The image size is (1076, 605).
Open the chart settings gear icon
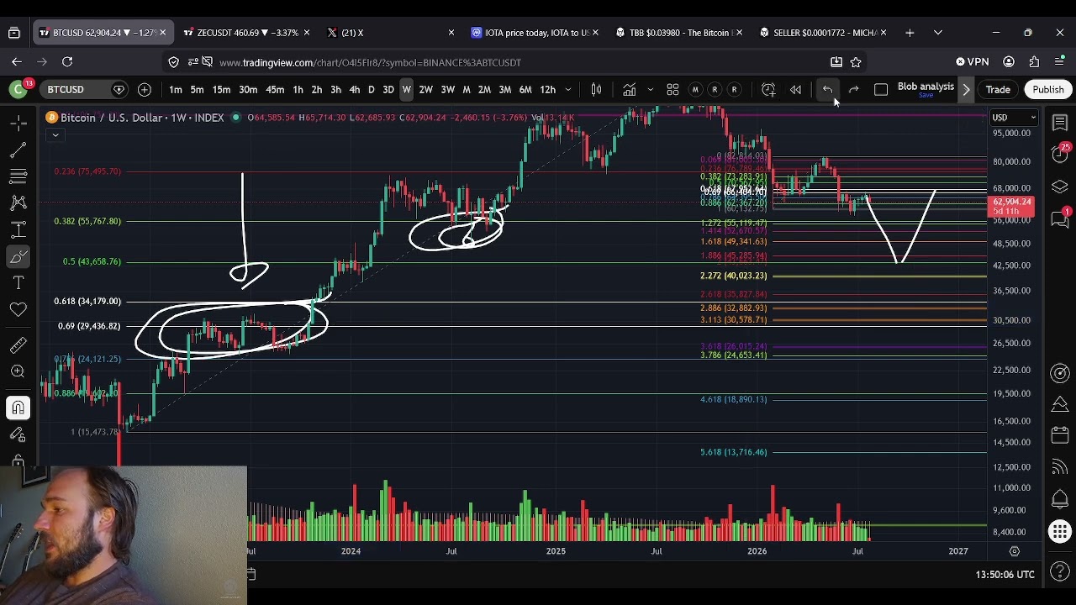pos(1014,551)
